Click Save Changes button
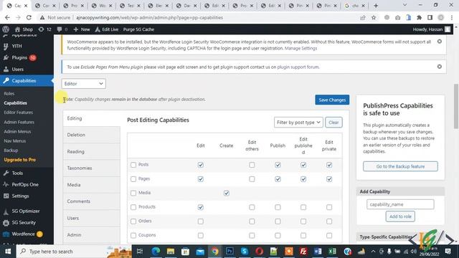 (332, 100)
